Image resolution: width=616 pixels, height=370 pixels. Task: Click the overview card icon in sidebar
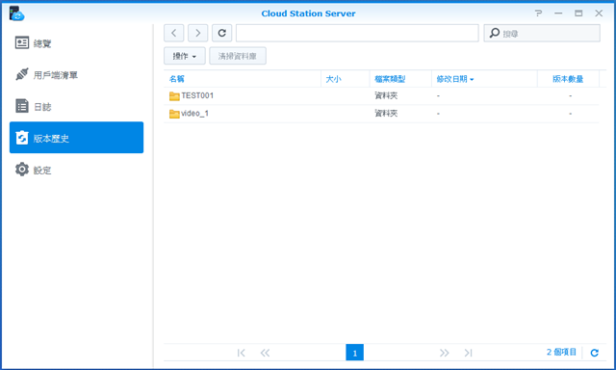(x=22, y=42)
